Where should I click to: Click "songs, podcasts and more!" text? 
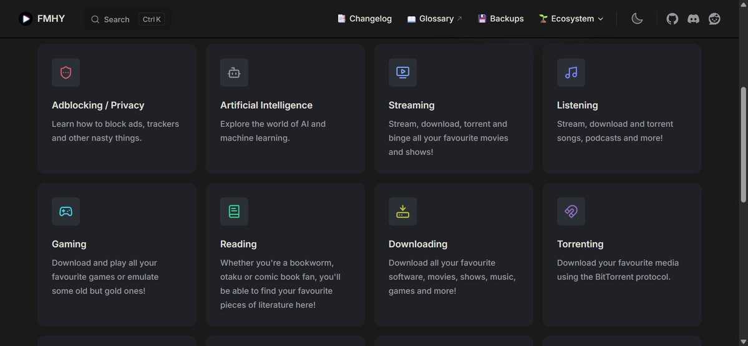point(610,138)
